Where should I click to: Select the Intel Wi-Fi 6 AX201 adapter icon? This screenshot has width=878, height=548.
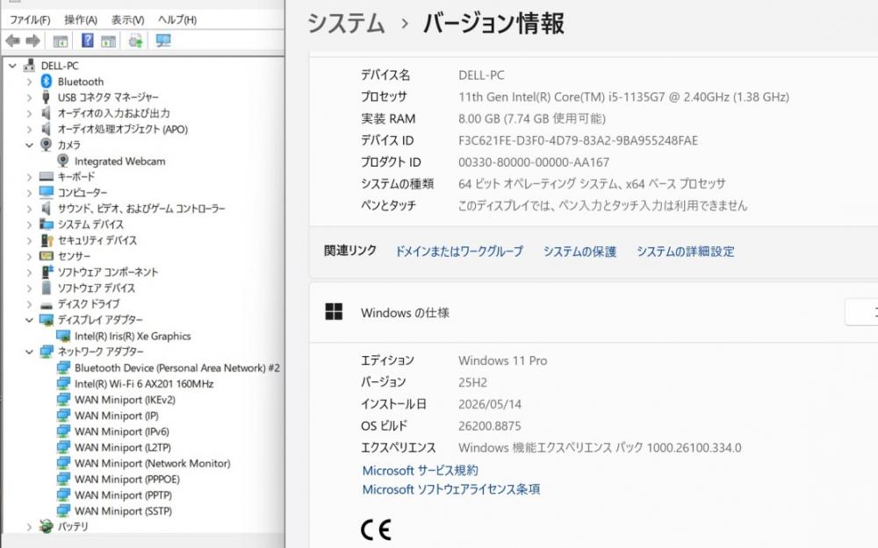point(63,384)
